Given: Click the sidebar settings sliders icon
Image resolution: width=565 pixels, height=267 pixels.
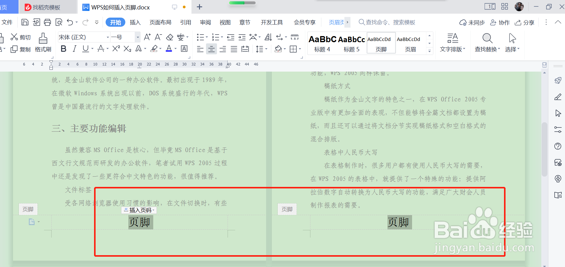Looking at the screenshot, I should pyautogui.click(x=558, y=130).
